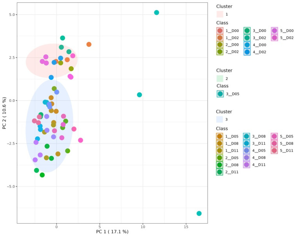Click the "10" x-axis tick label
This screenshot has width=295, height=236.
click(143, 227)
